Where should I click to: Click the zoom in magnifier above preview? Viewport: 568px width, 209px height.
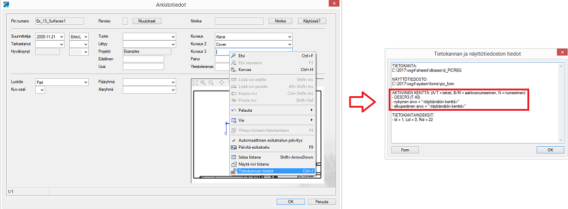coord(203,83)
